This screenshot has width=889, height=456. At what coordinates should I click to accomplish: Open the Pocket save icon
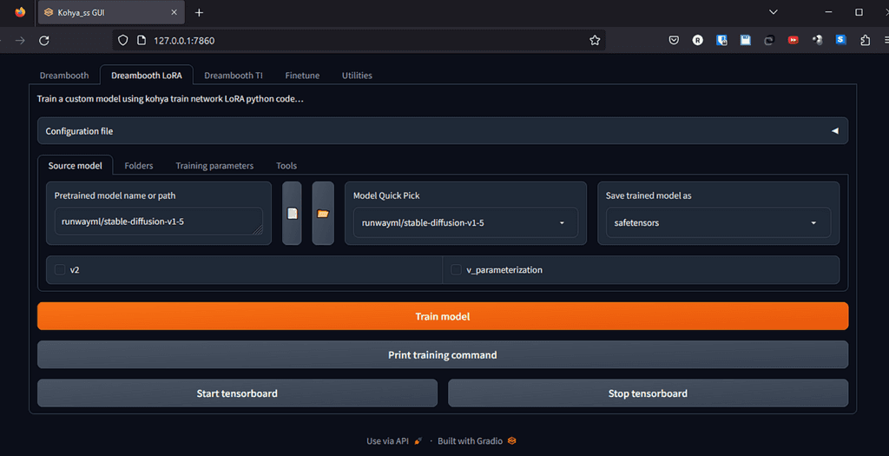point(674,40)
